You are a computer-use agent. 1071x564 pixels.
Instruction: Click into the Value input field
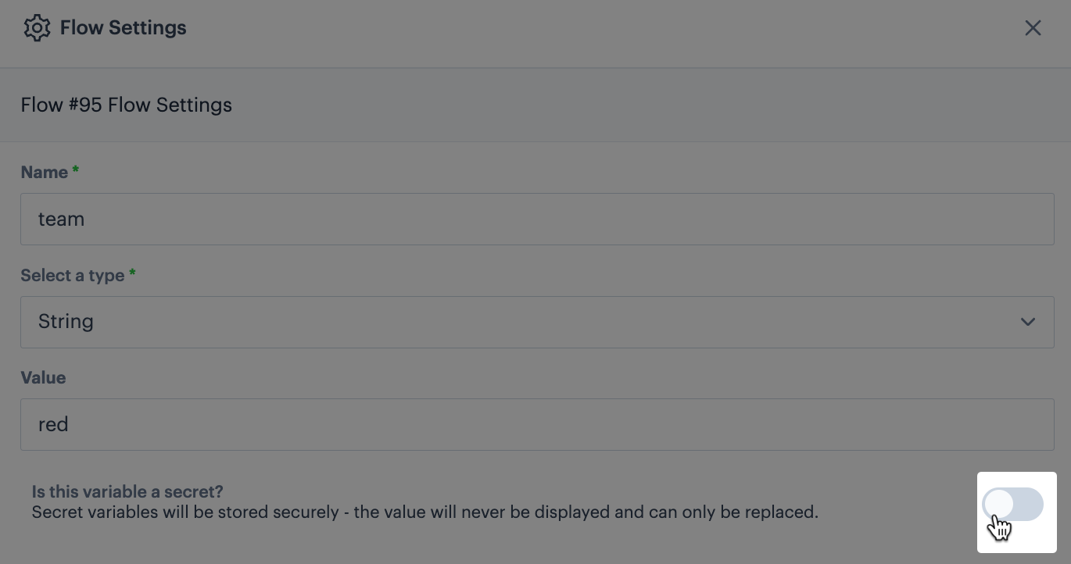coord(537,425)
